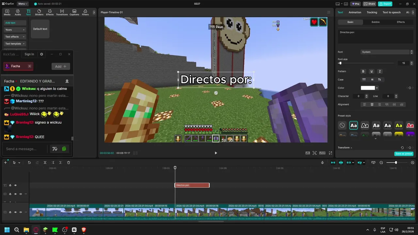Viewport: 418px width, 235px height.
Task: Open the Ratio setting under preview
Action: [322, 153]
